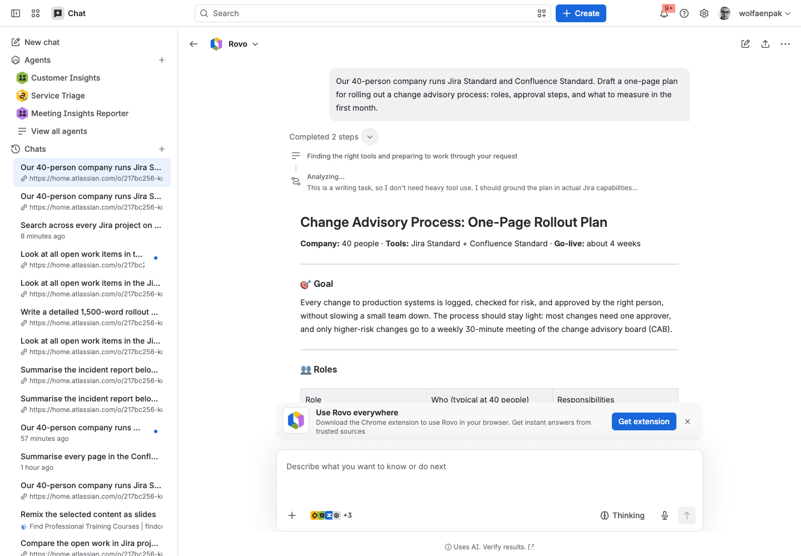
Task: Go back with the arrow
Action: point(194,44)
